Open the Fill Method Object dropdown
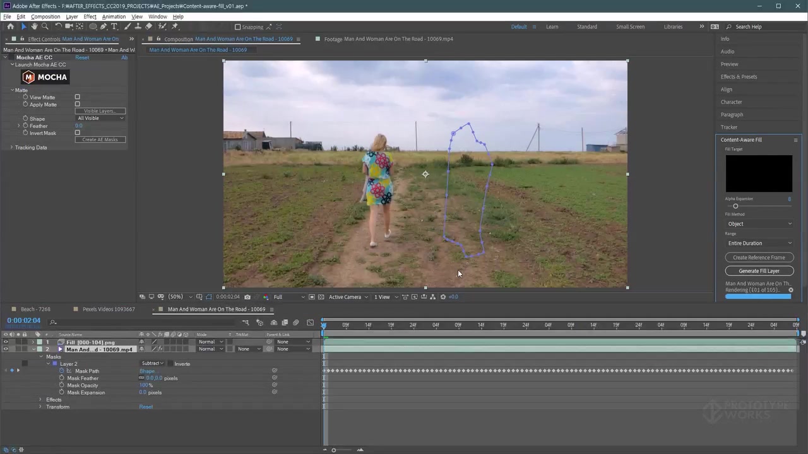The width and height of the screenshot is (808, 454). [x=759, y=224]
